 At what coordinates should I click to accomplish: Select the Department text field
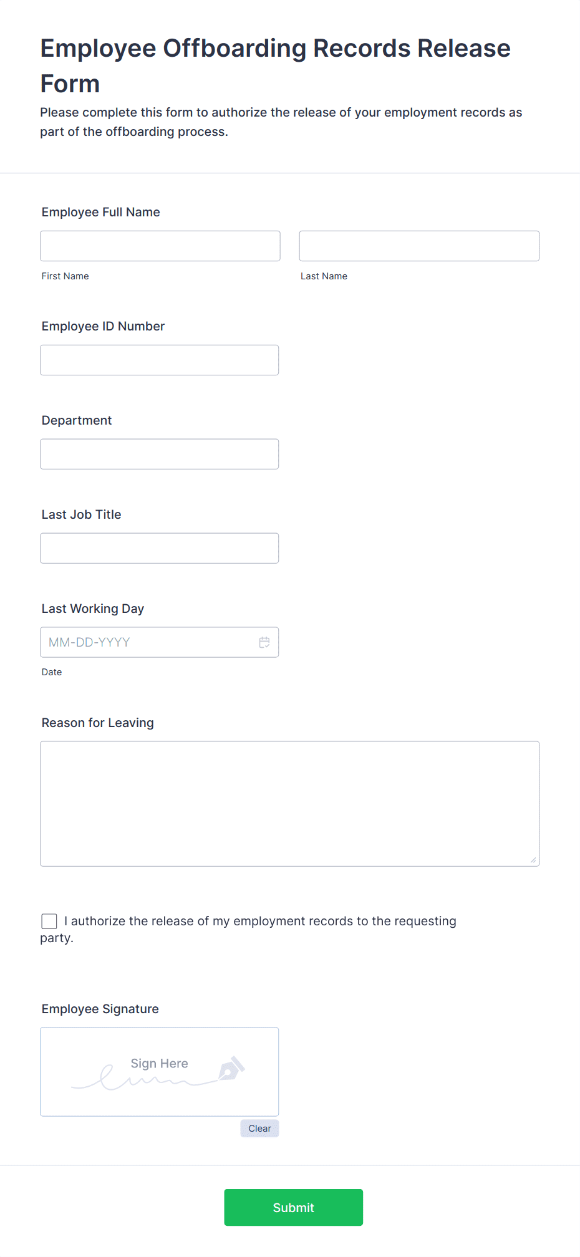pyautogui.click(x=160, y=454)
